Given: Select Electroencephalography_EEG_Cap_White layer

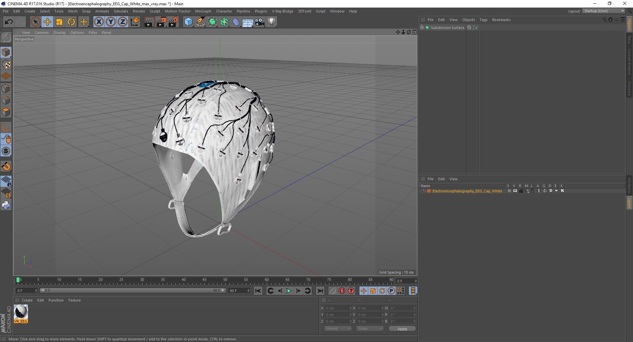Looking at the screenshot, I should (467, 191).
